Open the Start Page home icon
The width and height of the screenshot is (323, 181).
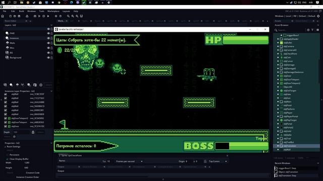pos(3,16)
